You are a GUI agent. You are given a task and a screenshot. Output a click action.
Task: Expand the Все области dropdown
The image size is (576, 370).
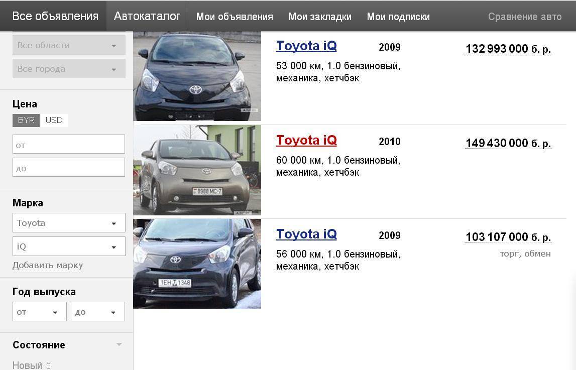pyautogui.click(x=69, y=45)
